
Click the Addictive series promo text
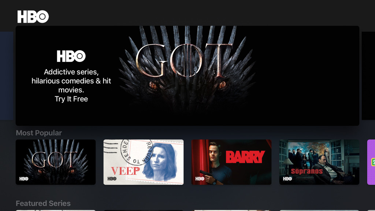(x=71, y=81)
